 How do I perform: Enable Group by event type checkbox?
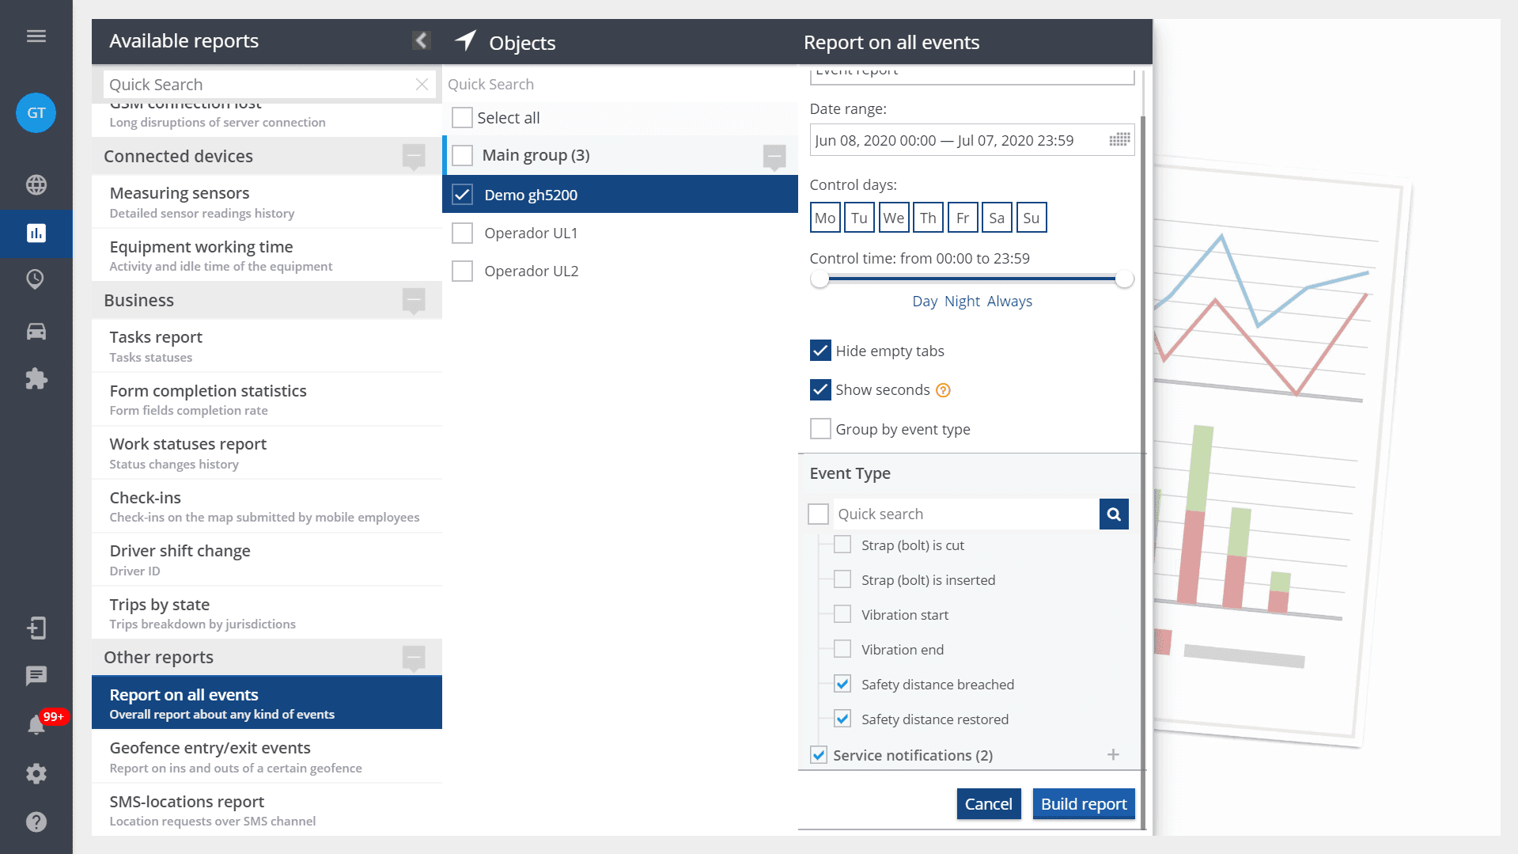[820, 429]
